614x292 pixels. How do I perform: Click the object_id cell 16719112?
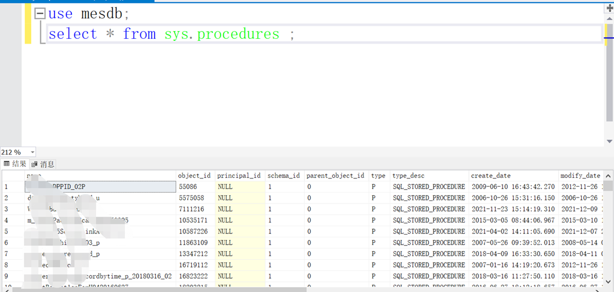pyautogui.click(x=195, y=264)
